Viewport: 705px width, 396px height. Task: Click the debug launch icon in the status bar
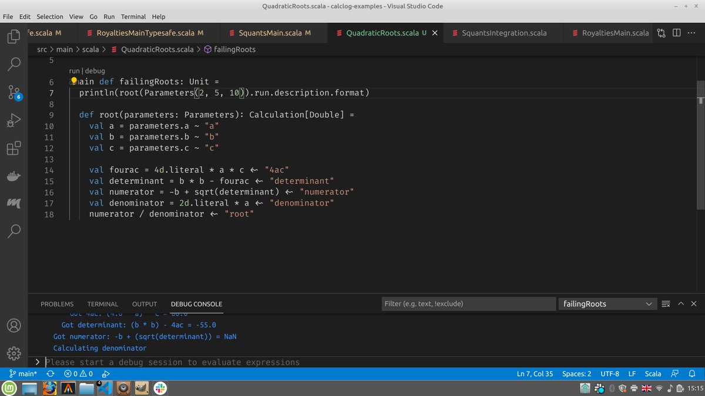pyautogui.click(x=106, y=374)
